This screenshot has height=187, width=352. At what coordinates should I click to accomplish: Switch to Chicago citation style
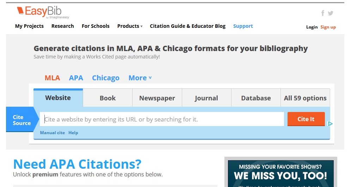(106, 78)
